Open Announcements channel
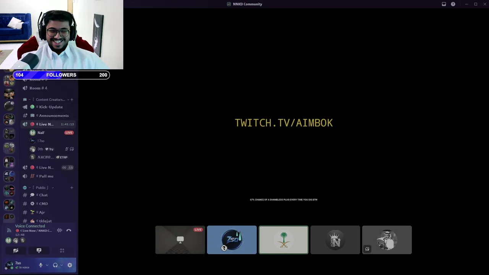The width and height of the screenshot is (489, 275). pos(48,115)
